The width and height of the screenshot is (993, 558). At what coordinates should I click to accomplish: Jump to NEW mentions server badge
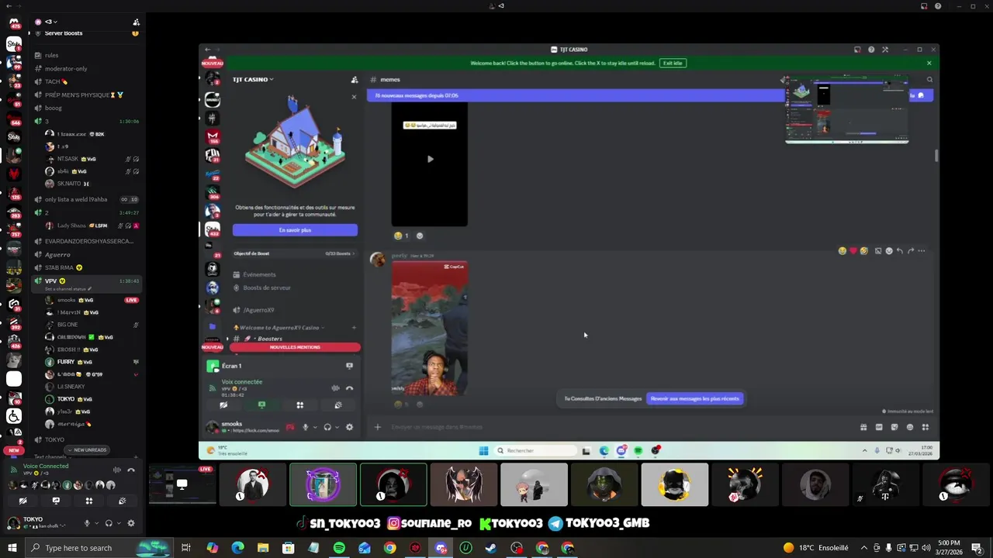pyautogui.click(x=14, y=450)
